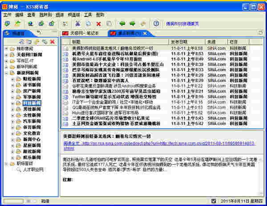The image size is (267, 206).
Task: Open the 频道组 menu
Action: click(74, 15)
